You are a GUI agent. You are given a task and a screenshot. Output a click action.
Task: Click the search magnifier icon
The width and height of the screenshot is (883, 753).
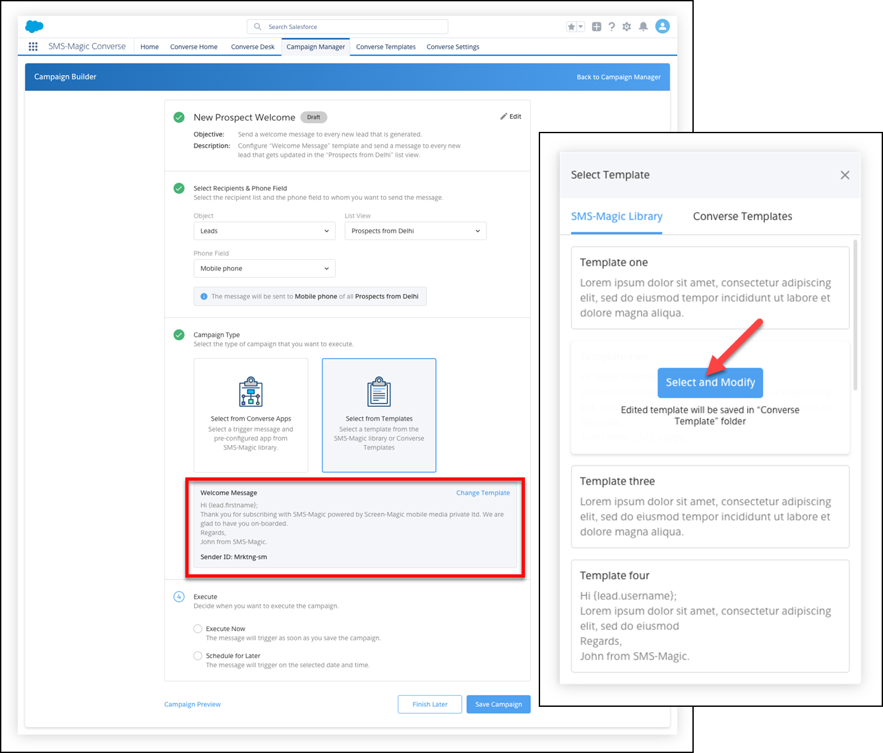coord(258,27)
